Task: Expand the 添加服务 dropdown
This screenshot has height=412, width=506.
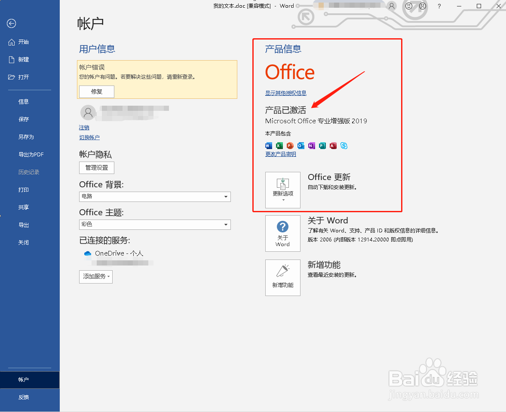Action: tap(95, 277)
